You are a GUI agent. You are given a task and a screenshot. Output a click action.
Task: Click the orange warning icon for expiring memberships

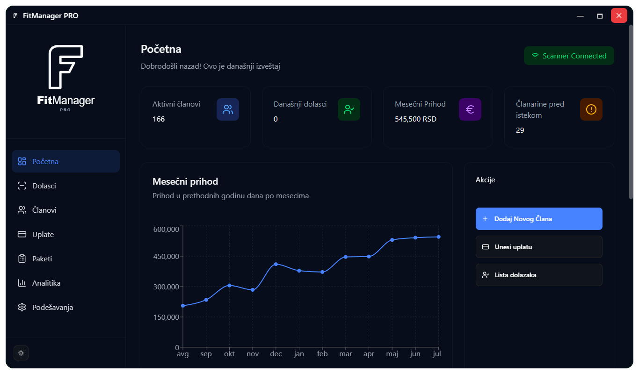(x=591, y=109)
